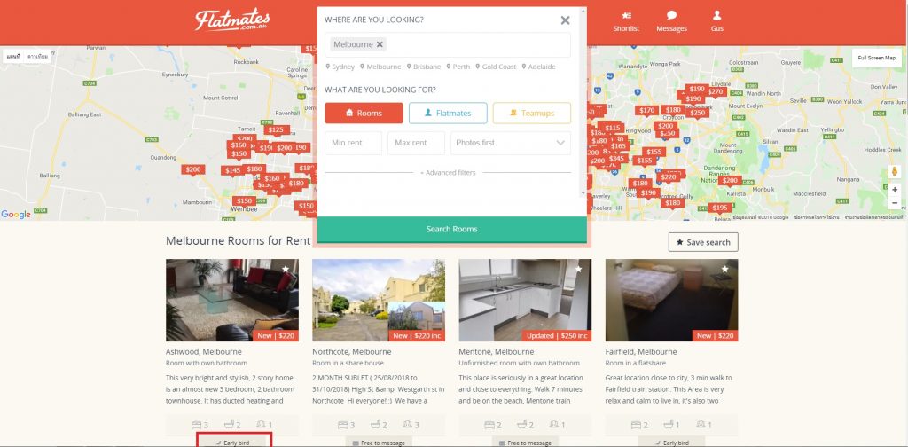Open the Gus profile icon
The height and width of the screenshot is (447, 908).
(716, 16)
